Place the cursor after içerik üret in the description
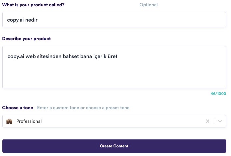 [x=118, y=56]
